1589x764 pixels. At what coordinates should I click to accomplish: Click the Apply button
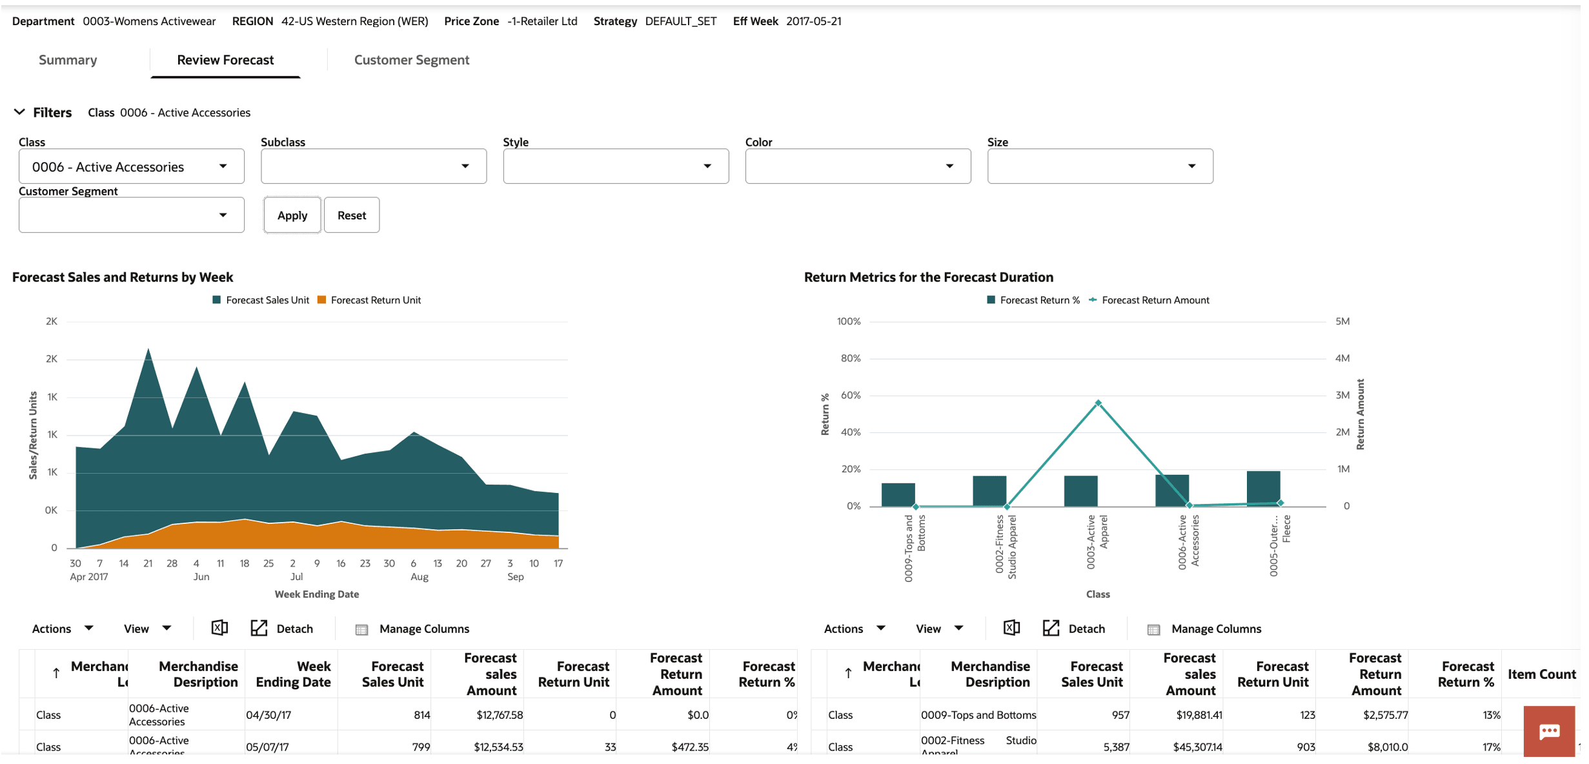pyautogui.click(x=292, y=216)
